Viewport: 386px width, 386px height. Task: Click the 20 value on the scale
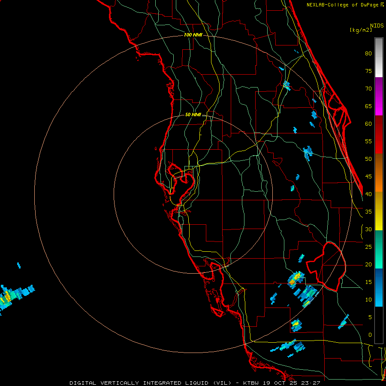click(x=368, y=265)
